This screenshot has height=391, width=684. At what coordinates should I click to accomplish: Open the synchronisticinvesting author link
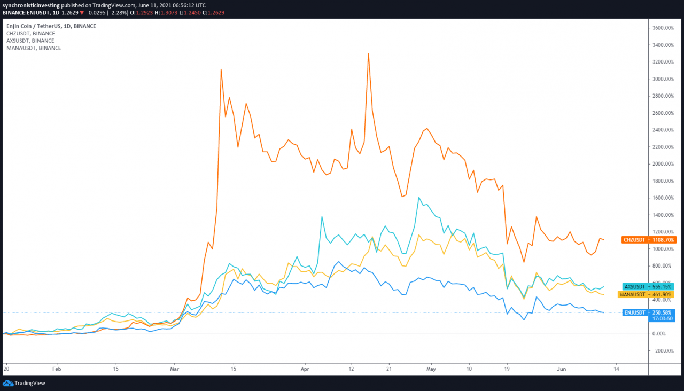click(x=30, y=5)
